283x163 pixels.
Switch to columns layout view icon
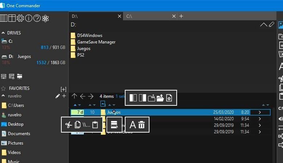pyautogui.click(x=4, y=18)
